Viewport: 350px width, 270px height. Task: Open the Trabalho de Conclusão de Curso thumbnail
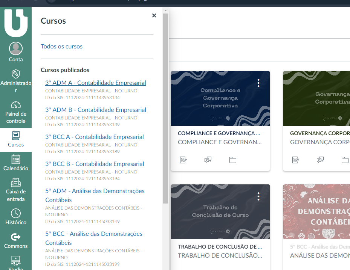click(x=220, y=212)
